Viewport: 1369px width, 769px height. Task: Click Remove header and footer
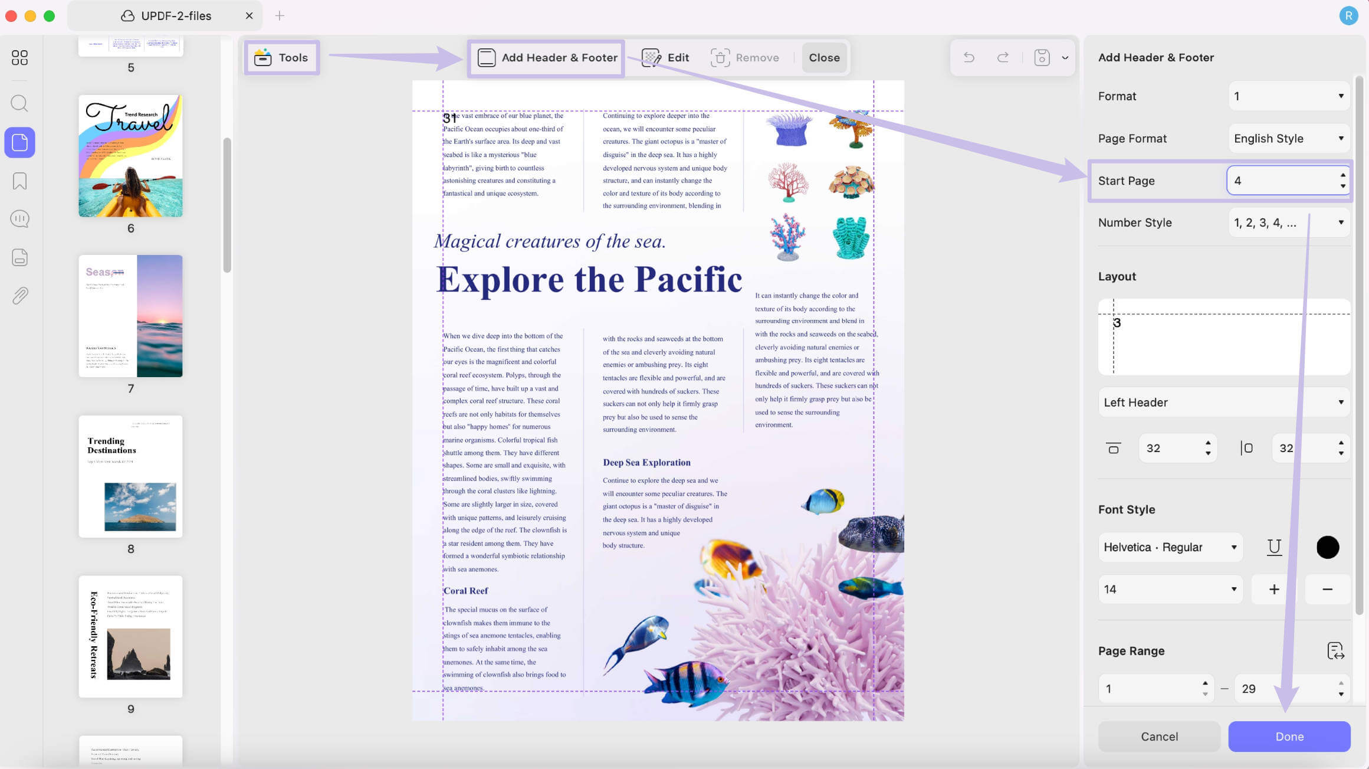coord(744,57)
